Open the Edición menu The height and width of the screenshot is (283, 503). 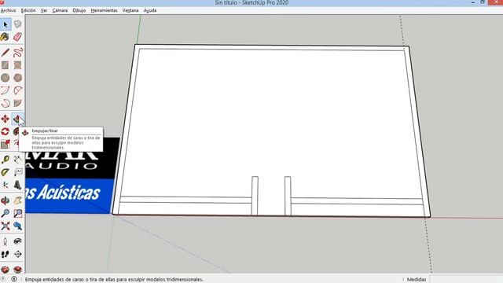pos(28,10)
